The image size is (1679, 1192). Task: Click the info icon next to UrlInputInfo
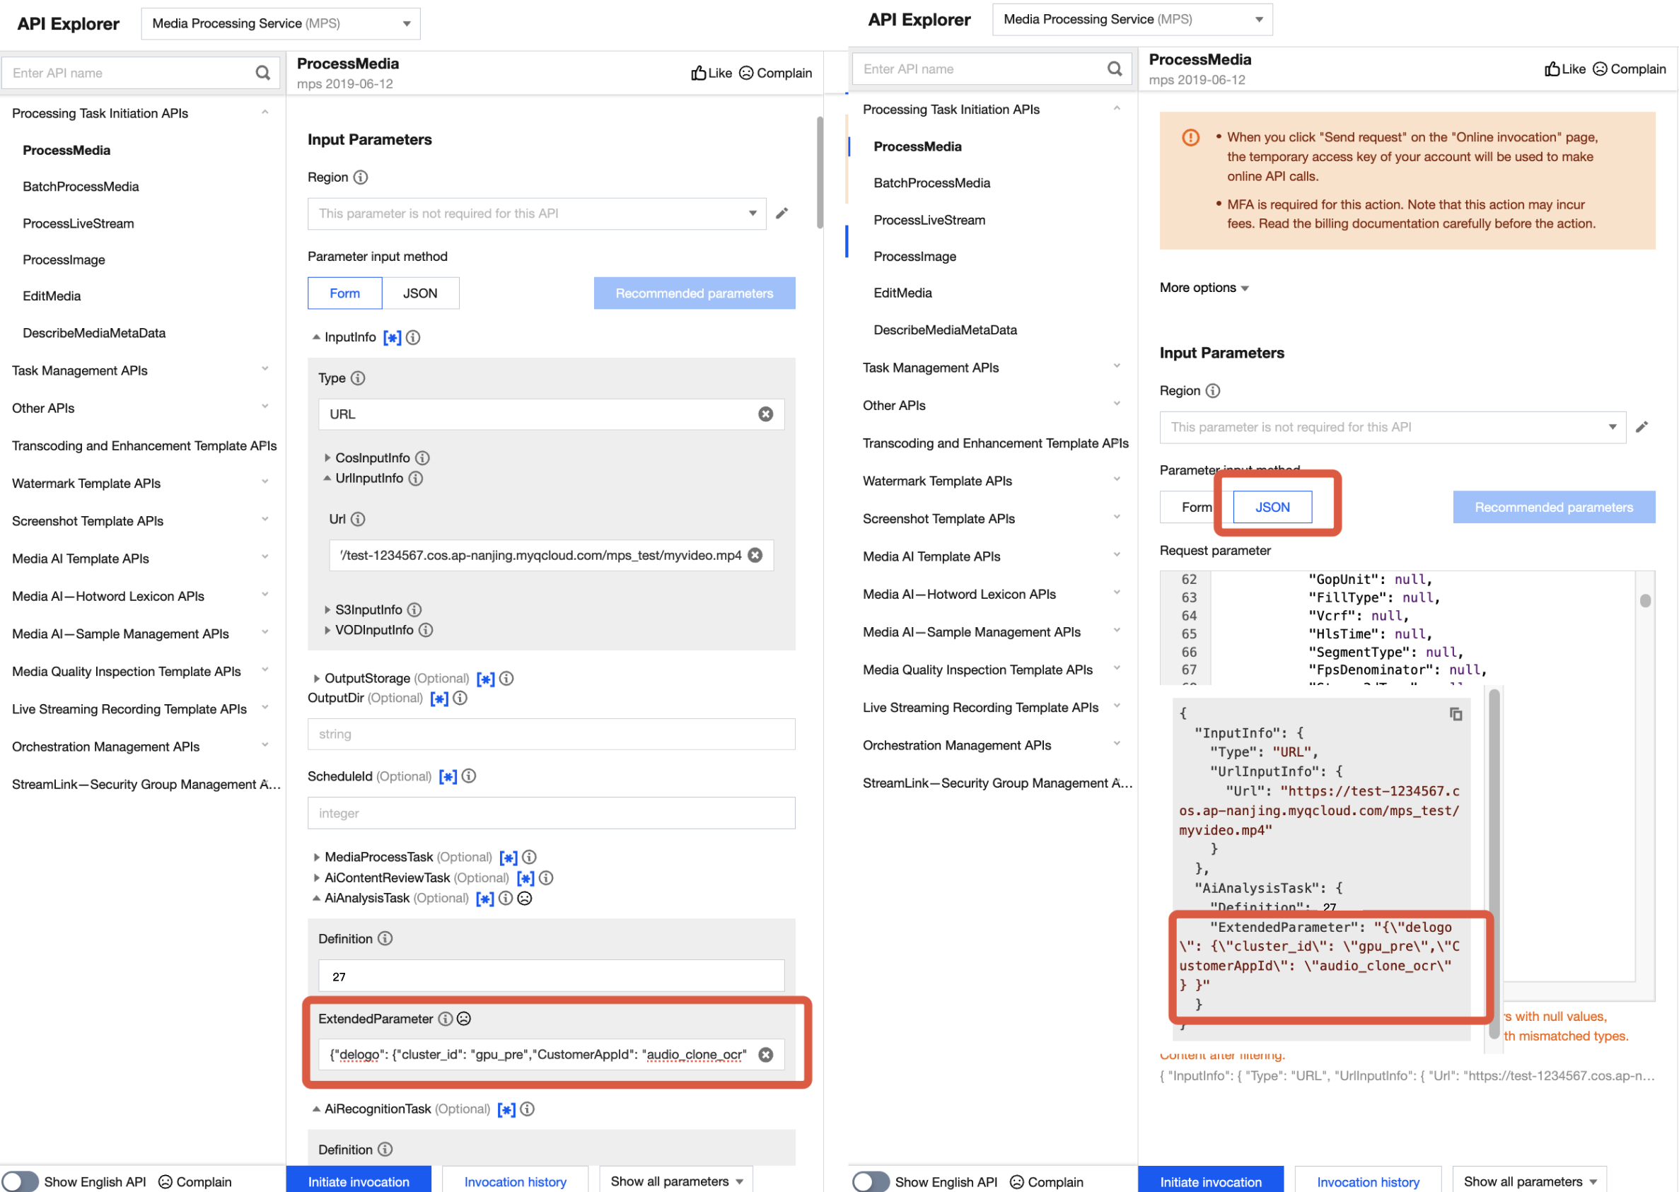(416, 479)
